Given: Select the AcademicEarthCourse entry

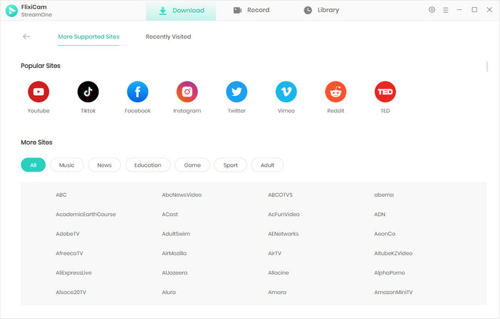Looking at the screenshot, I should click(86, 215).
